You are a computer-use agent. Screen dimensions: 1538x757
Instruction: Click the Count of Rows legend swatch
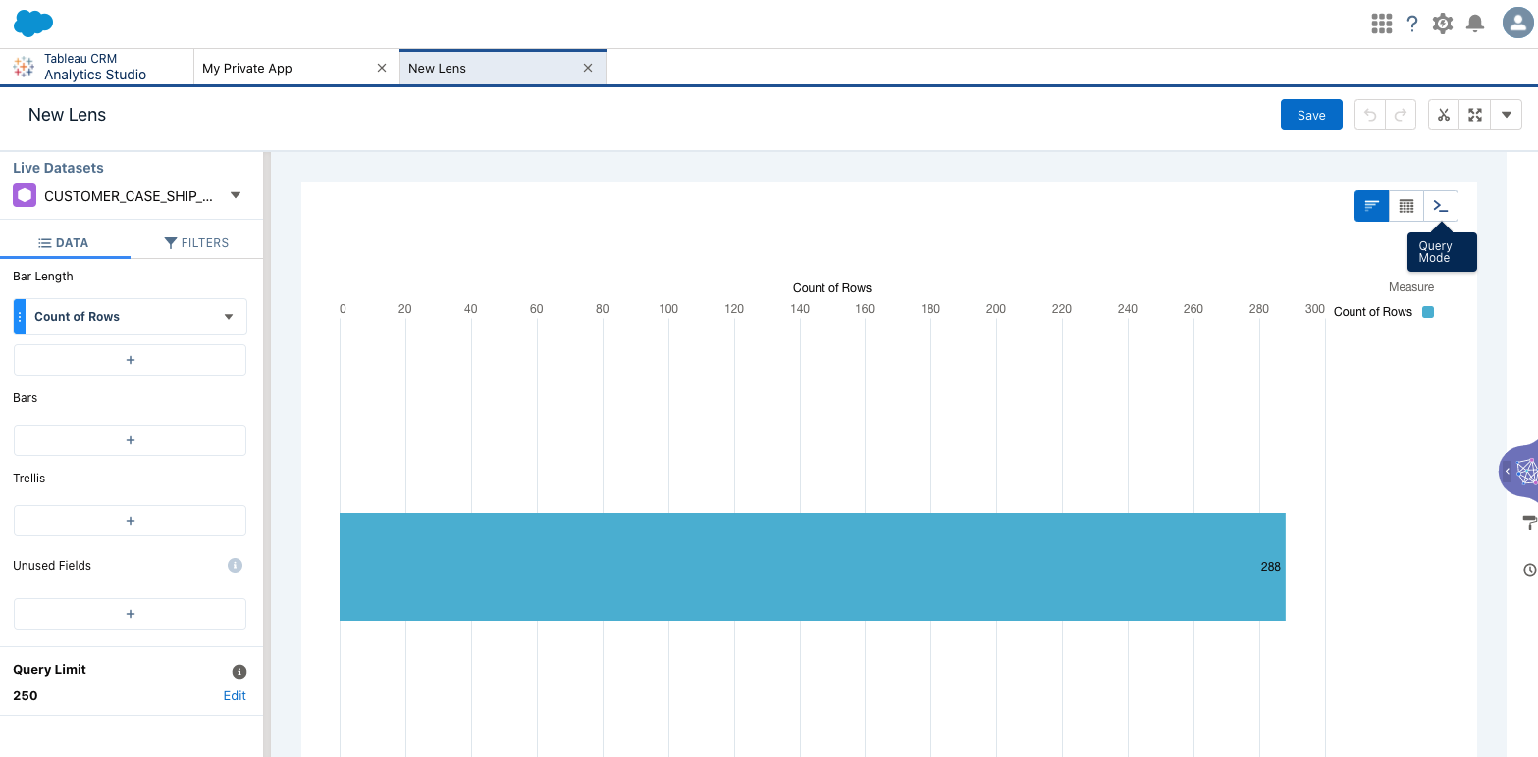click(1428, 312)
